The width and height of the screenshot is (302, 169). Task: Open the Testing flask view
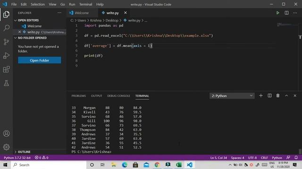point(6,83)
